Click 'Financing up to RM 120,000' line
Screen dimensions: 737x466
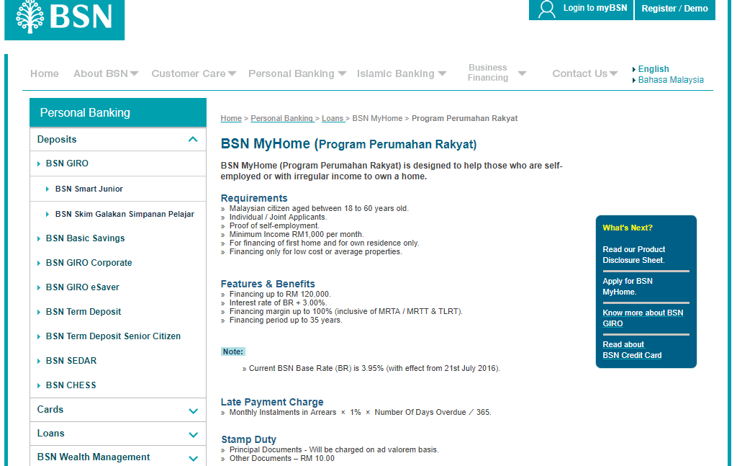click(x=280, y=295)
